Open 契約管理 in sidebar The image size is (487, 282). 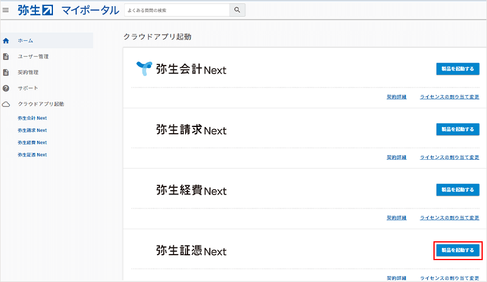28,72
